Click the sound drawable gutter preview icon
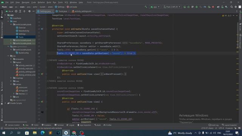The image size is (242, 136). 42,112
